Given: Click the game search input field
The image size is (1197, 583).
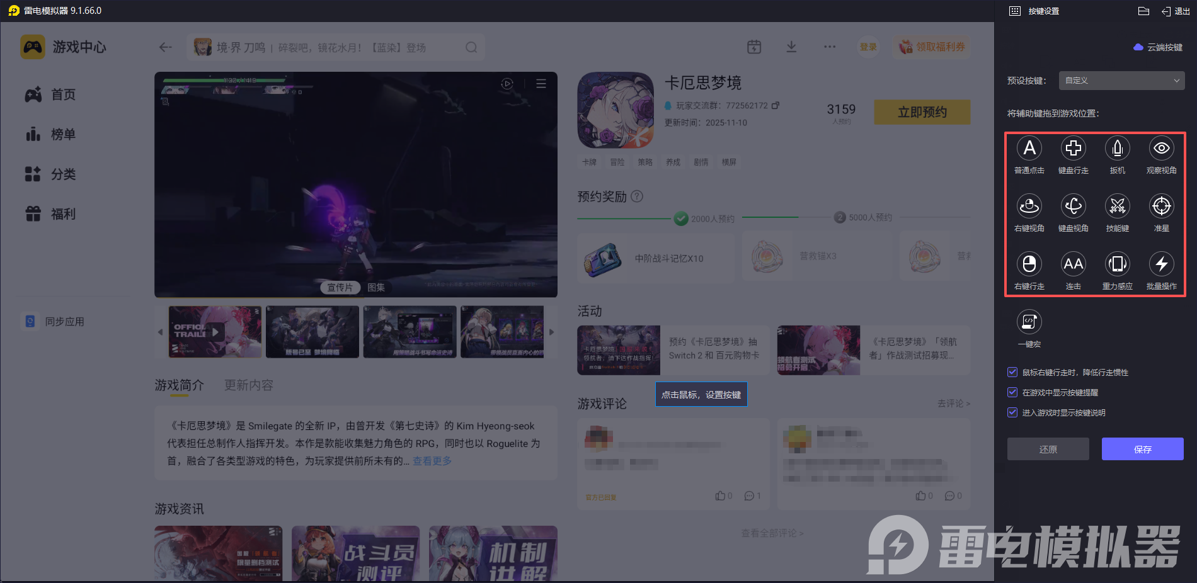Looking at the screenshot, I should tap(336, 47).
